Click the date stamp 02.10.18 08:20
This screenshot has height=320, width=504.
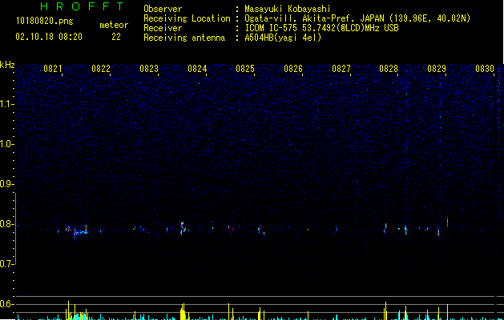point(49,37)
